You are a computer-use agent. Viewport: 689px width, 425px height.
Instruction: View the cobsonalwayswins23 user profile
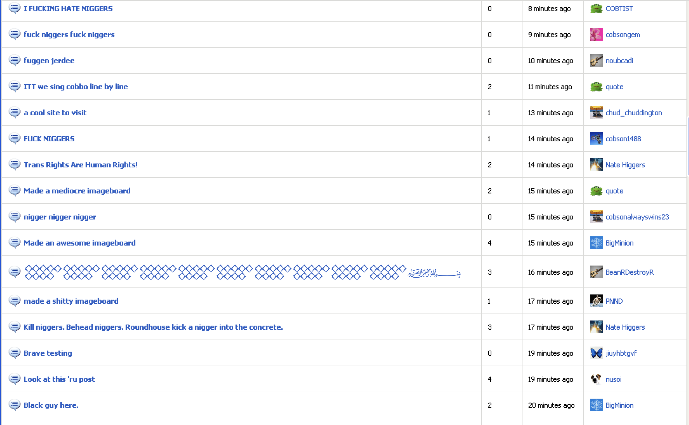tap(637, 217)
